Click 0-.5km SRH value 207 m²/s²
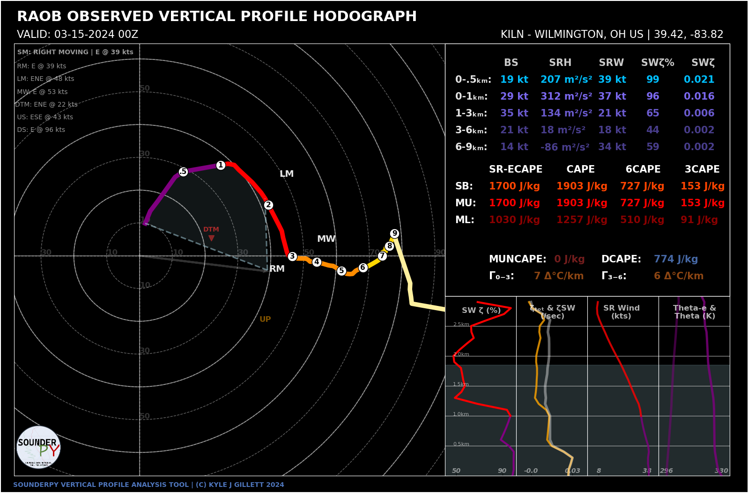Viewport: 748px width, 493px height. (566, 80)
